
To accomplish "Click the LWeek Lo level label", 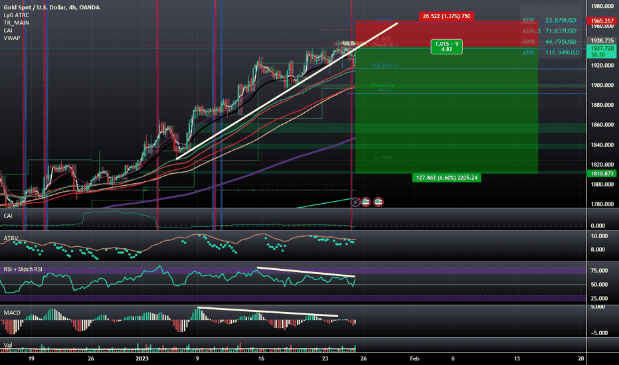I will click(382, 85).
